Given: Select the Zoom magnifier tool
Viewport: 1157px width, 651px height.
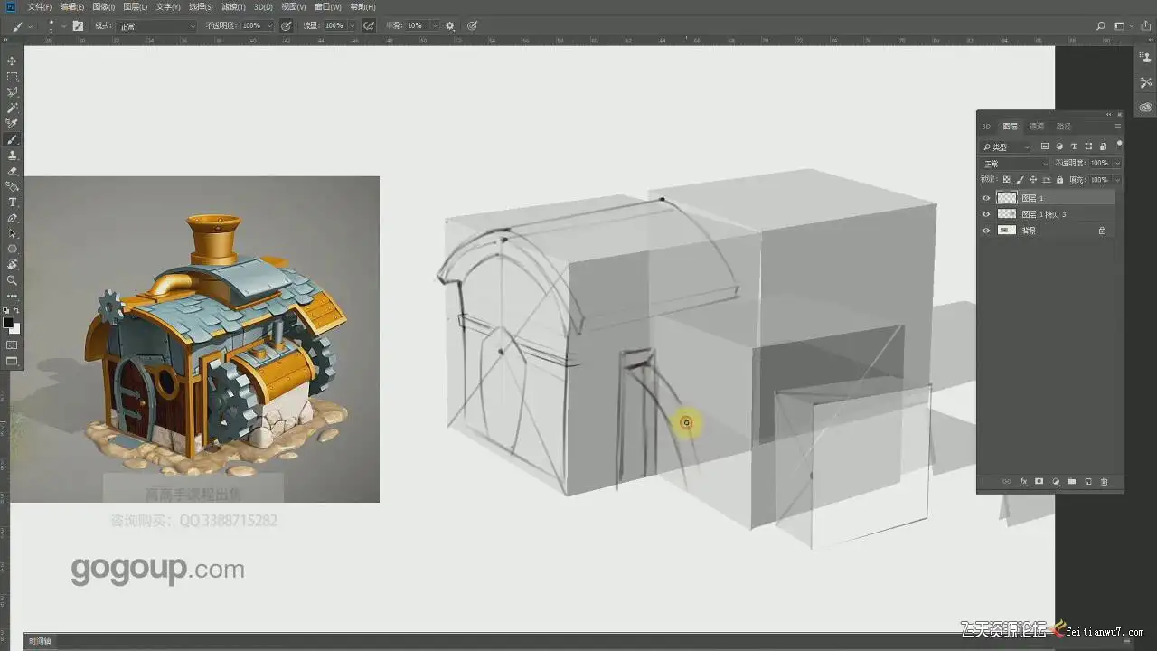Looking at the screenshot, I should click(13, 280).
